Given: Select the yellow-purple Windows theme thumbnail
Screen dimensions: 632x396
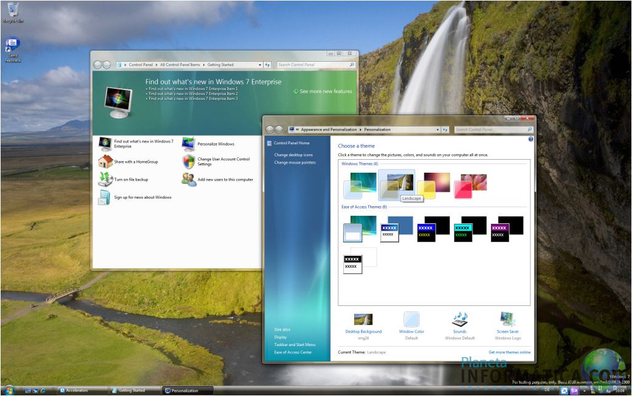Looking at the screenshot, I should [433, 185].
